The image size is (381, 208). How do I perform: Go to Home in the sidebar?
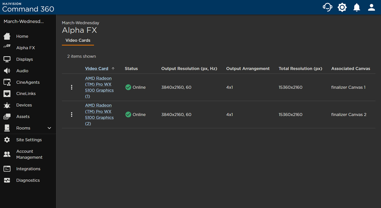click(22, 36)
